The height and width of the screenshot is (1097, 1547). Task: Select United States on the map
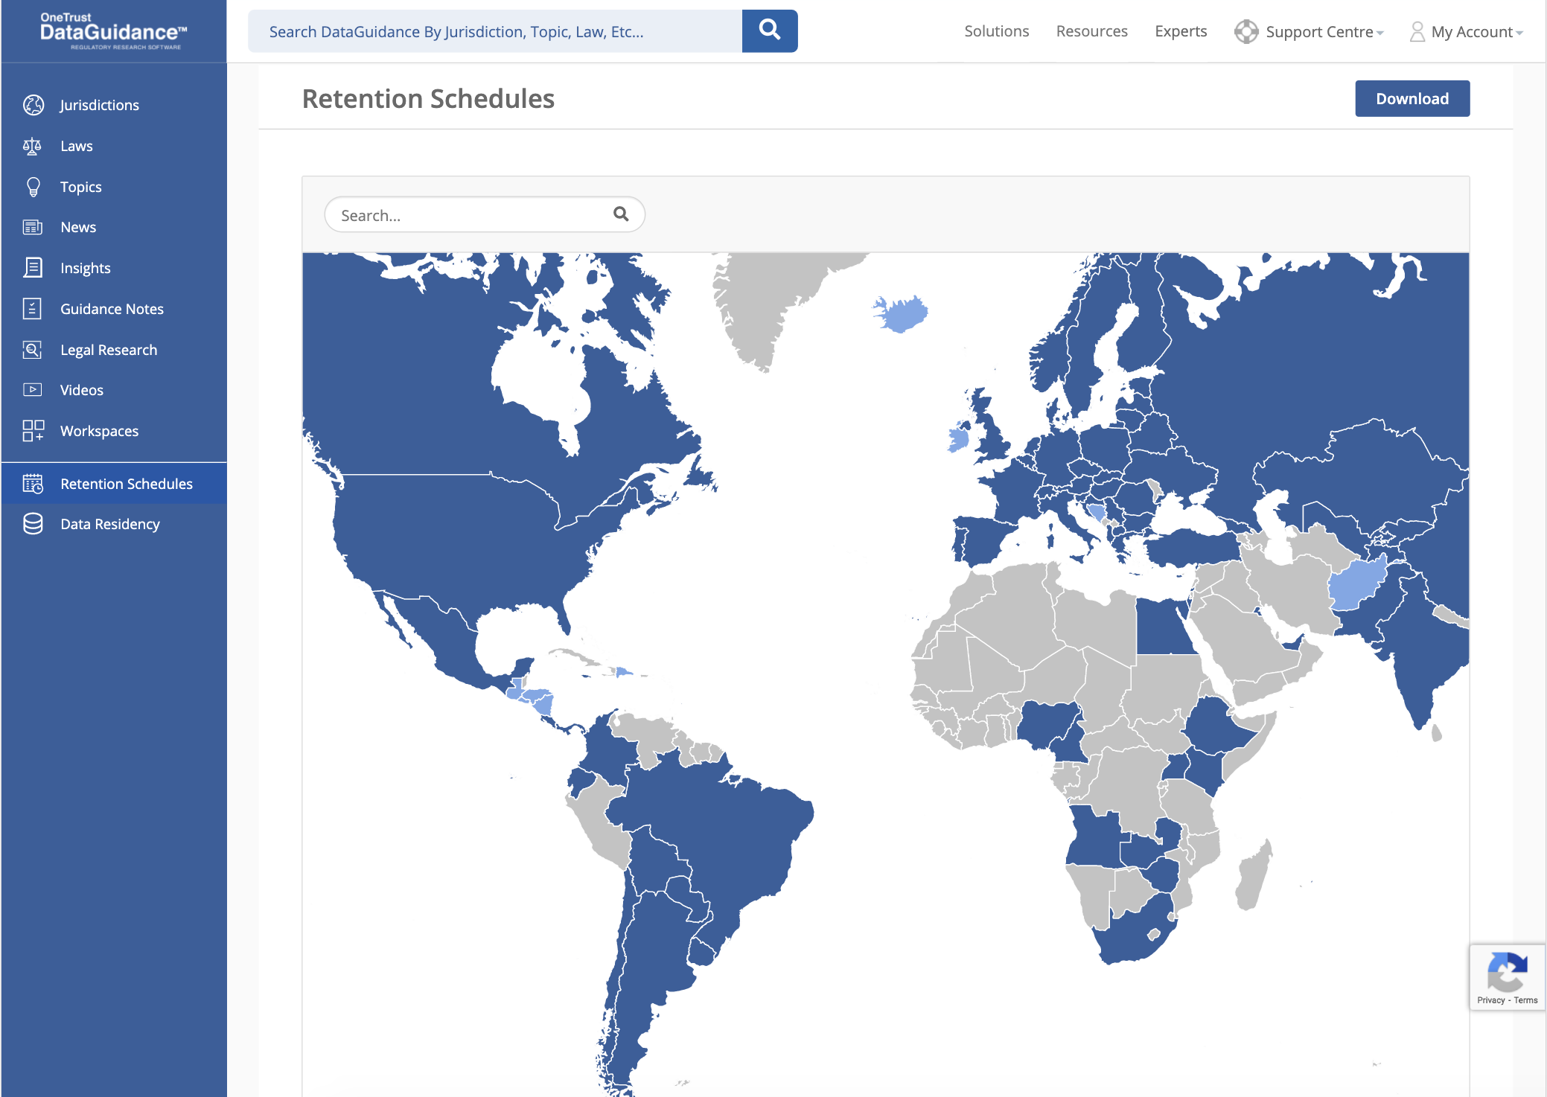pos(462,536)
